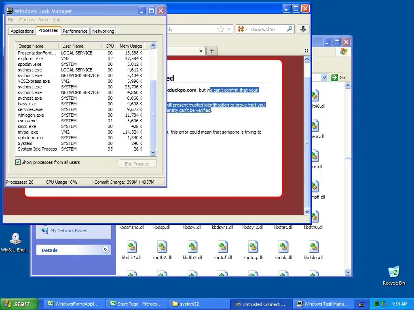
Task: Click My Network Places icon in Explorer
Action: 45,230
